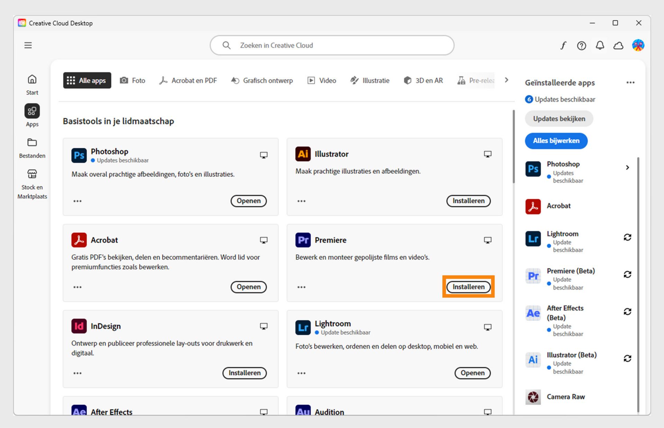
Task: Click the Photoshop card app icon
Action: click(79, 155)
